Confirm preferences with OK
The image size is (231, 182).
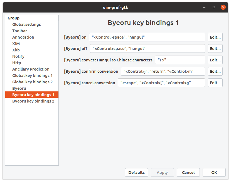tap(214, 173)
